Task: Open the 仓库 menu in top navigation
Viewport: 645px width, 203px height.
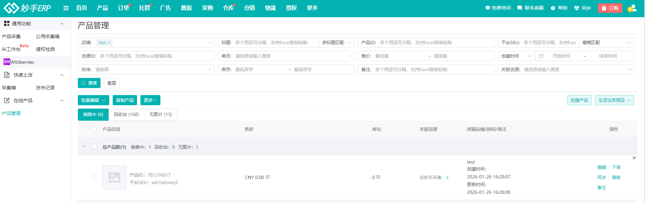Action: pos(228,8)
